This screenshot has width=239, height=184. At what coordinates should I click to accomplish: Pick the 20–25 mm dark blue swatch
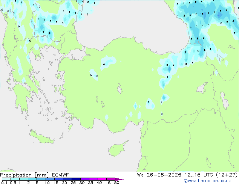click(67, 179)
